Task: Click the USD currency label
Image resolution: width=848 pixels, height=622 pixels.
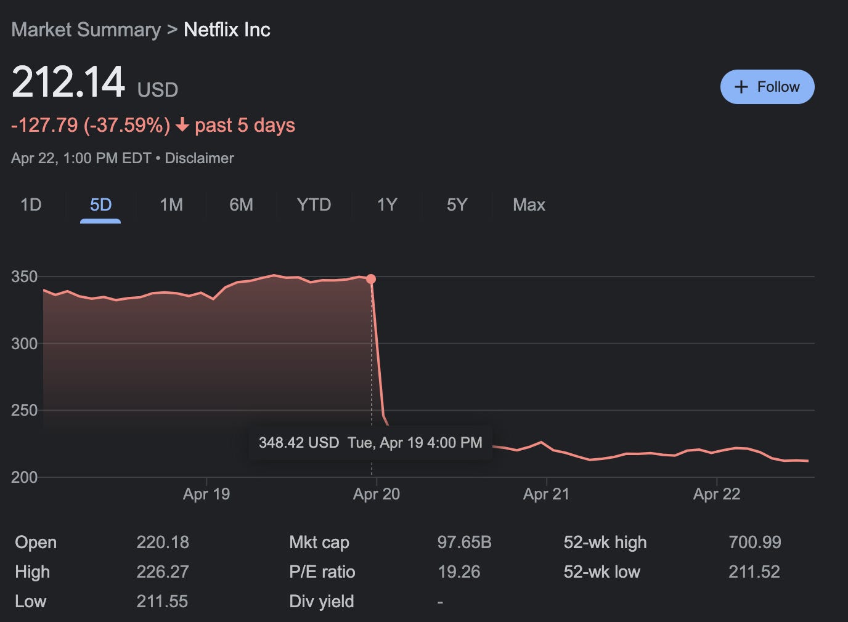Action: (158, 90)
